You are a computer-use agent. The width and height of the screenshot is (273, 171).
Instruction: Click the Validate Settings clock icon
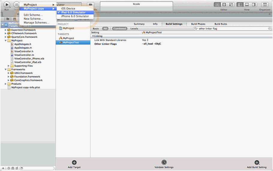[164, 162]
